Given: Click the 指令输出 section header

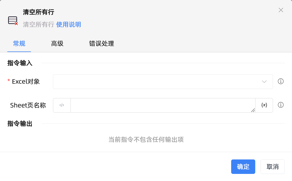Looking at the screenshot, I should 20,124.
